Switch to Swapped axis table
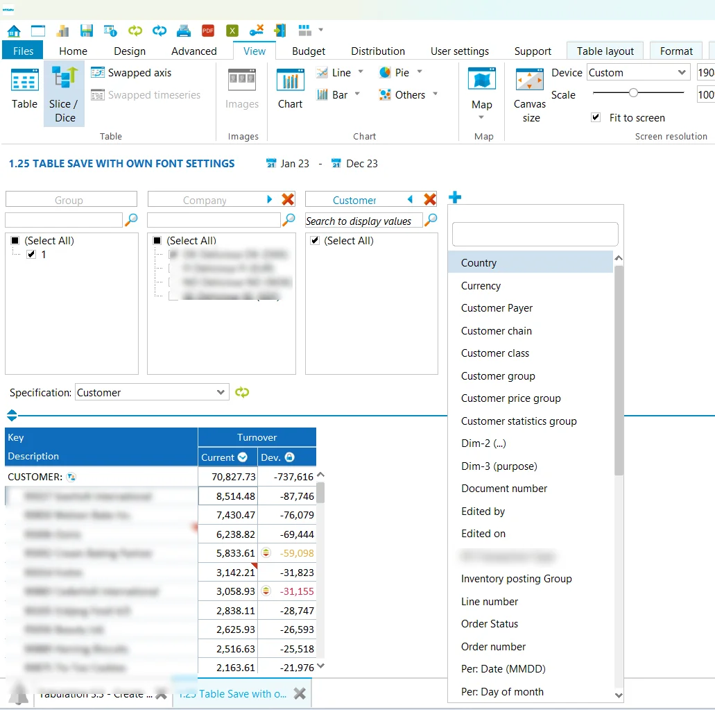This screenshot has height=710, width=715. pyautogui.click(x=131, y=73)
